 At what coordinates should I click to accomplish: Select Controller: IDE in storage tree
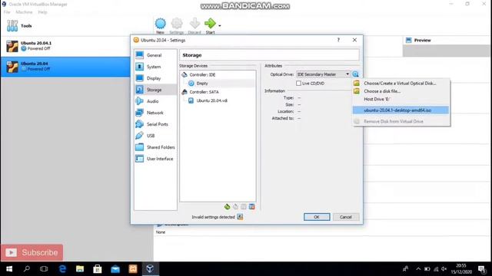(x=202, y=75)
